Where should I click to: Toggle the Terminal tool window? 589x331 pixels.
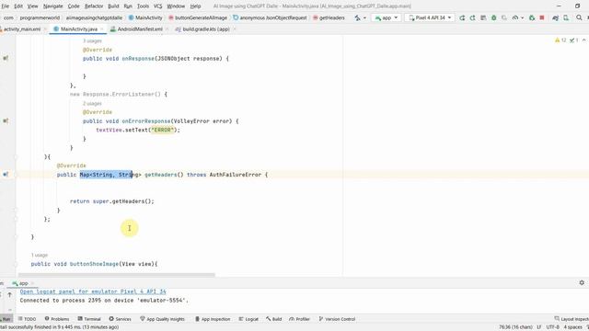click(89, 319)
